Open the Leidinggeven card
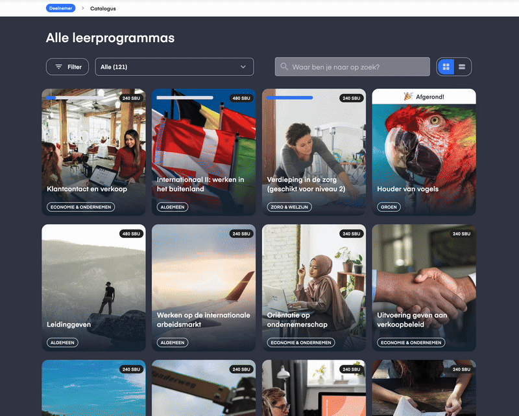The image size is (519, 416). (x=93, y=288)
